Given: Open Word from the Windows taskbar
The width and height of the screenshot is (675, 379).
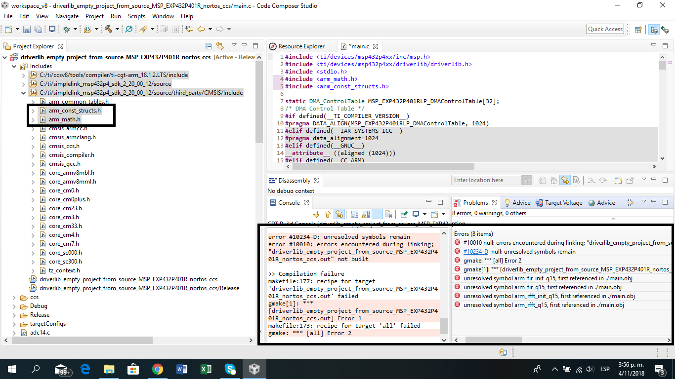Looking at the screenshot, I should click(181, 369).
